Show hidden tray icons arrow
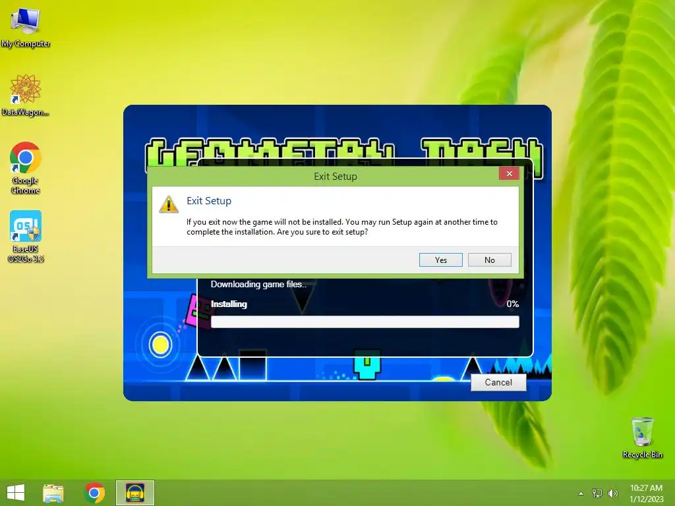Image resolution: width=675 pixels, height=506 pixels. 581,493
